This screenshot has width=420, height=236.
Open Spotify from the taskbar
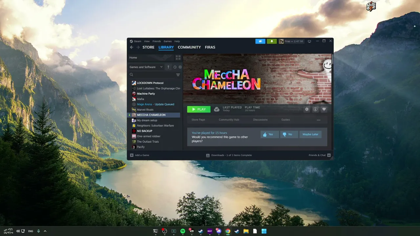[x=183, y=231]
